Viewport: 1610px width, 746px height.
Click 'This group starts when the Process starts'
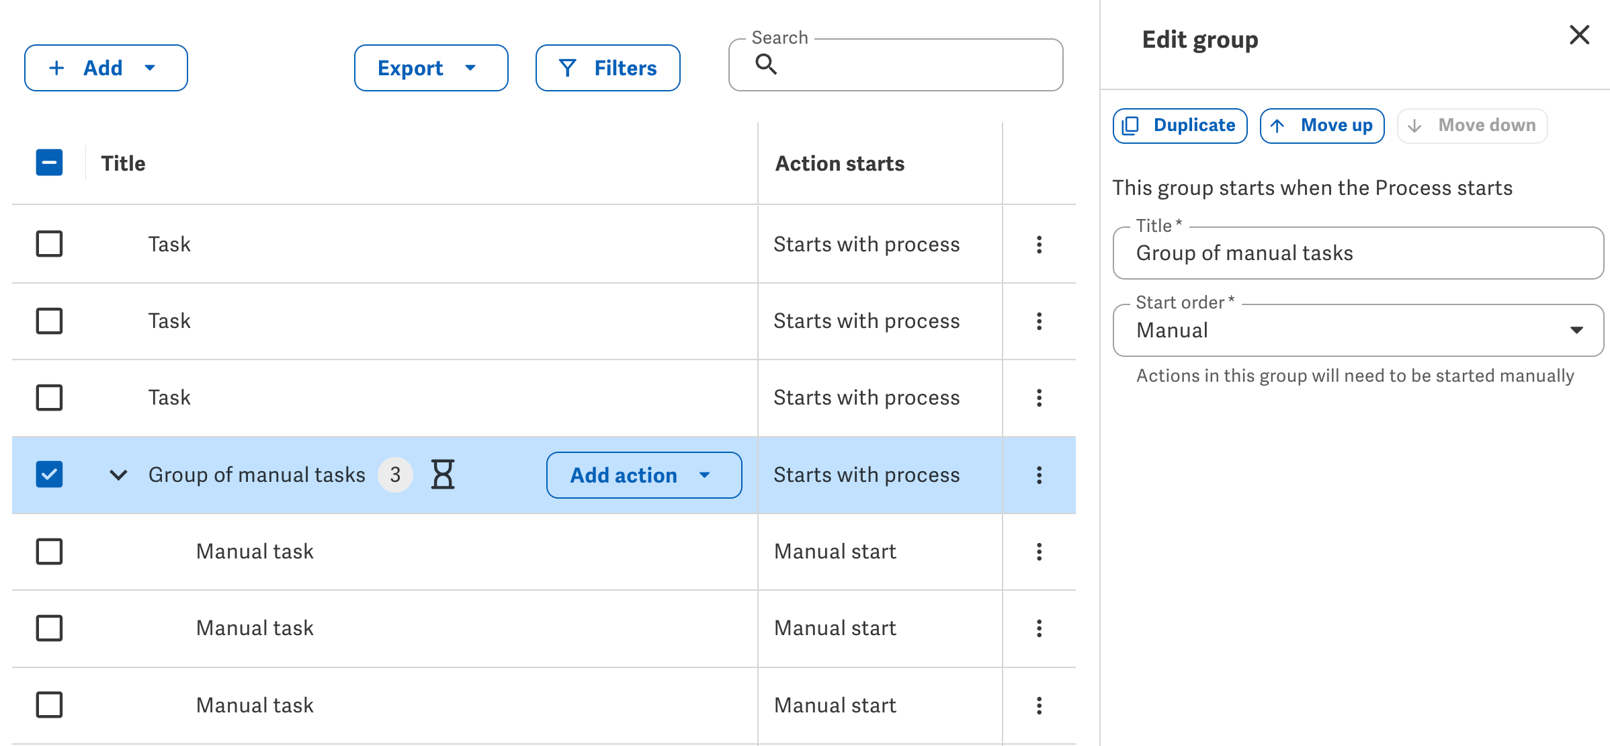(x=1312, y=188)
